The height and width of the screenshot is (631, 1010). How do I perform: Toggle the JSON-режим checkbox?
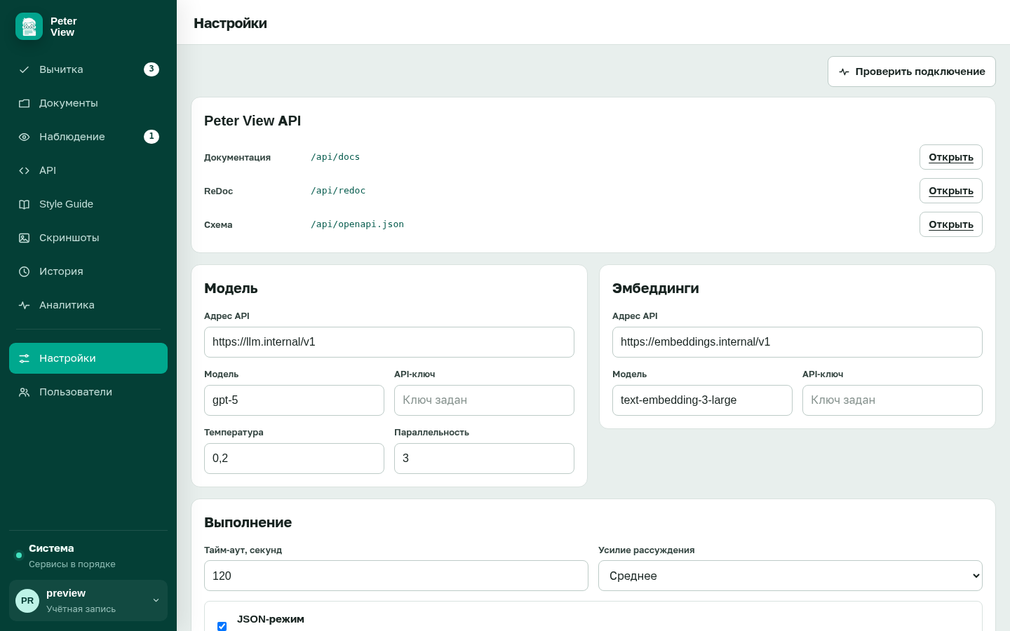click(222, 626)
